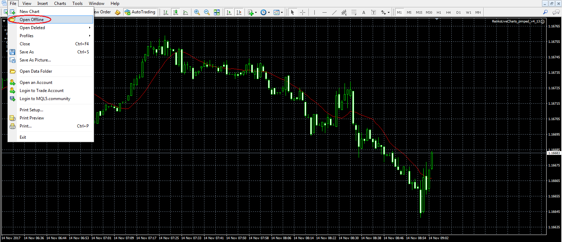Switch to M1 timeframe
This screenshot has height=242, width=562.
point(399,12)
